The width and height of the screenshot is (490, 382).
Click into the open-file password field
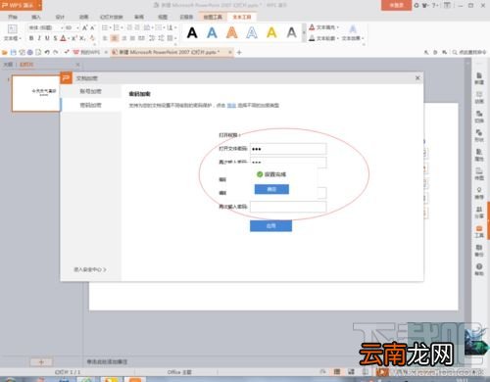tap(288, 149)
